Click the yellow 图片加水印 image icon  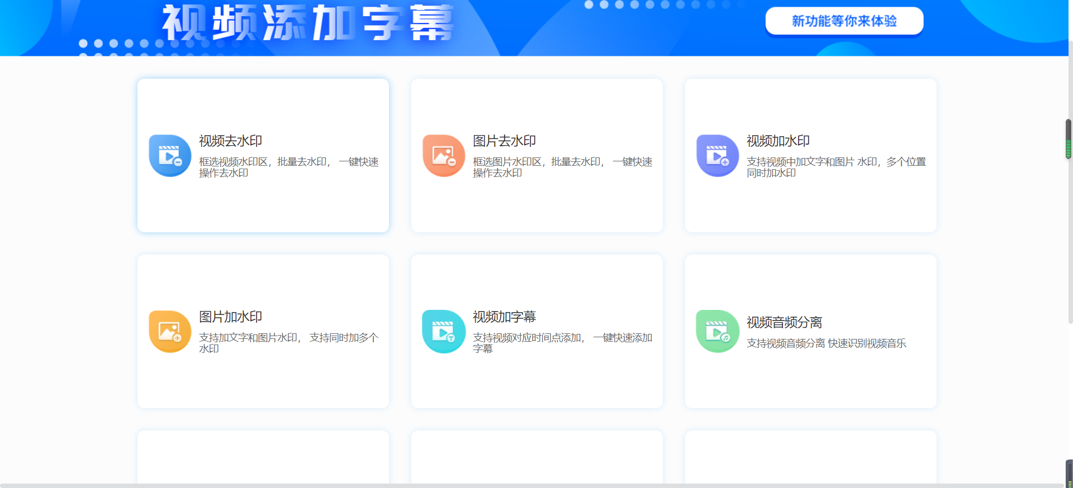[x=170, y=332]
